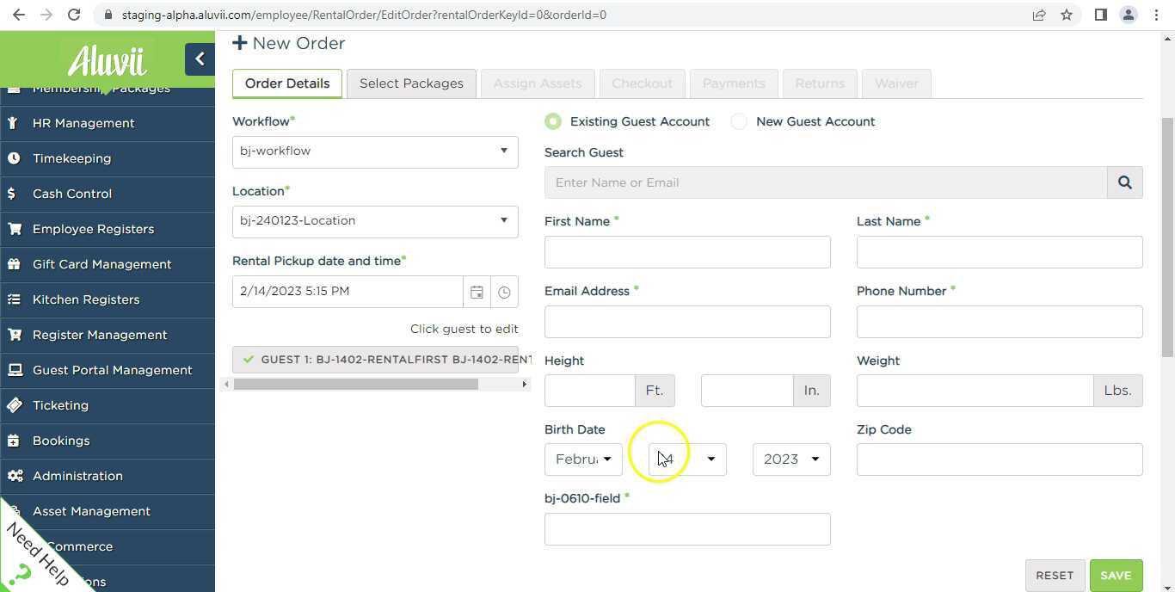This screenshot has height=592, width=1175.
Task: Select Cash Control from the sidebar
Action: (x=71, y=194)
